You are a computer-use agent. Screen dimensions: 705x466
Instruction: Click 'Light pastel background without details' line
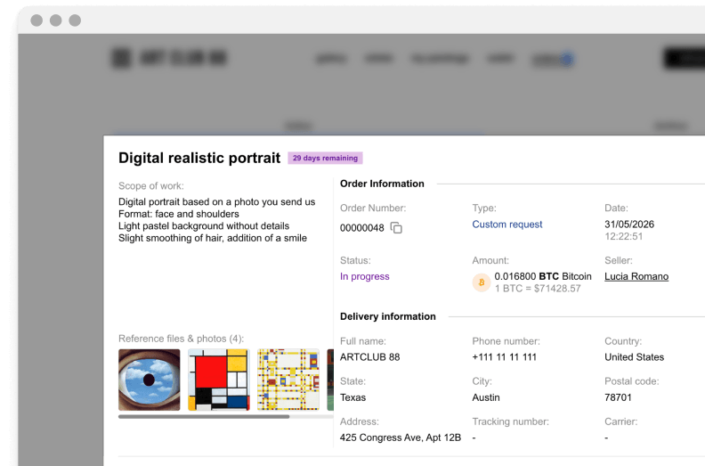point(204,226)
